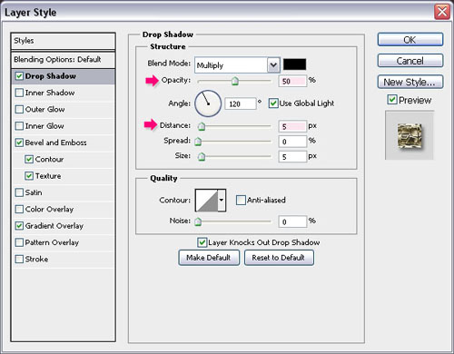Image resolution: width=454 pixels, height=354 pixels.
Task: Click the Size value field
Action: pyautogui.click(x=292, y=157)
